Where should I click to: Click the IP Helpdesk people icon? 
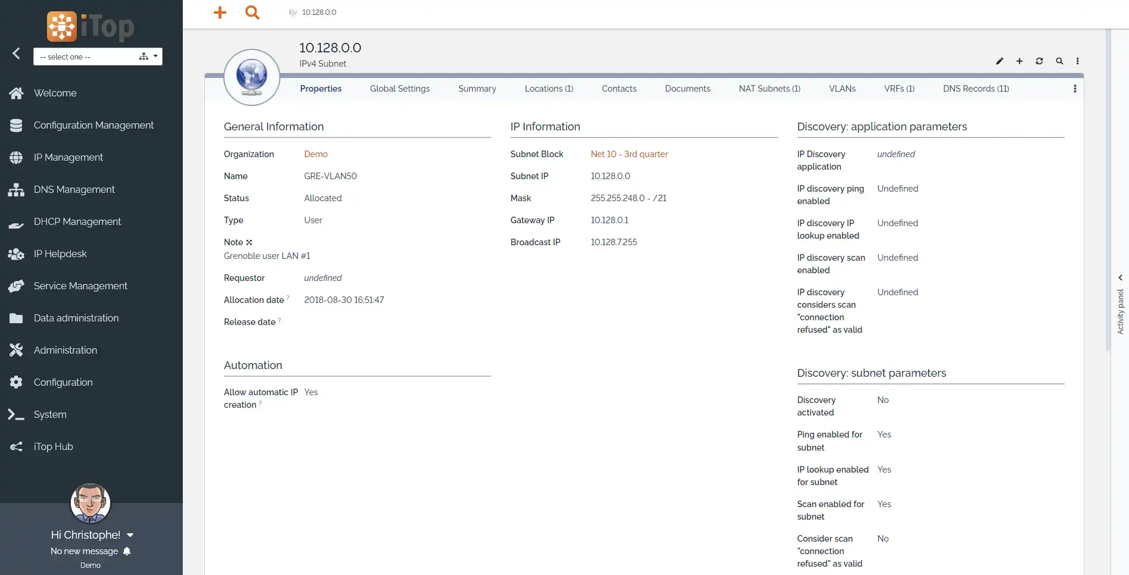(x=16, y=254)
